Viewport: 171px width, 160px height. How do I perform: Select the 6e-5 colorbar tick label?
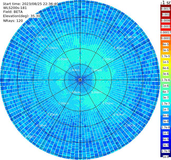coord(166,44)
